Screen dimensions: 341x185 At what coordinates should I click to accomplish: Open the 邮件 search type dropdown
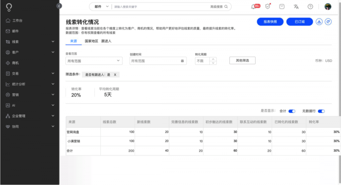pos(101,7)
